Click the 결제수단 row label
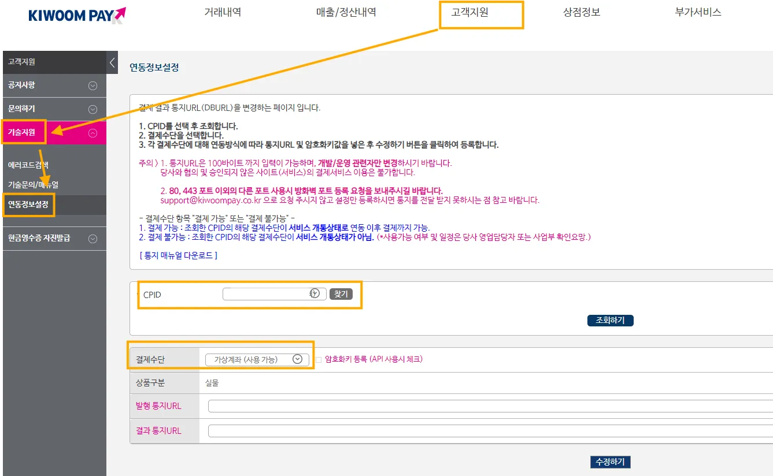This screenshot has width=773, height=476. pos(150,359)
